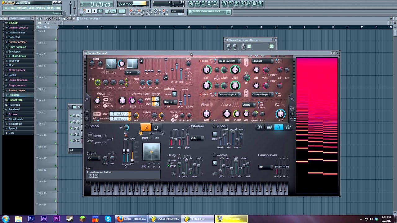This screenshot has height=223, width=397.
Task: Click the tempo display
Action: (110, 11)
